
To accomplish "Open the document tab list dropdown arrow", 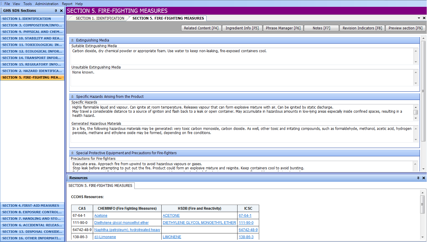I will 419,18.
